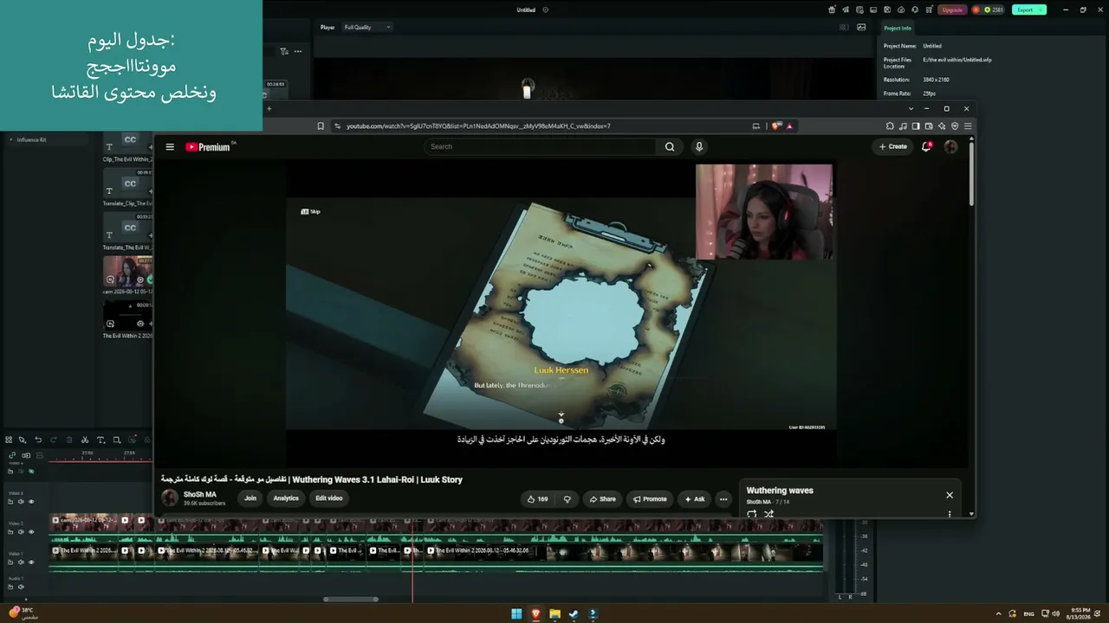The height and width of the screenshot is (623, 1109).
Task: Click the YouTube Create button
Action: 893,147
